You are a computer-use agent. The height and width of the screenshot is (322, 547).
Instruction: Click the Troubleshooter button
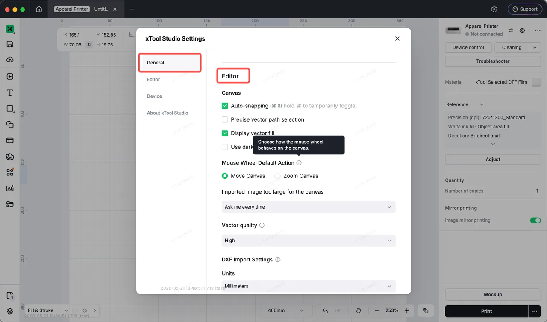coord(493,61)
